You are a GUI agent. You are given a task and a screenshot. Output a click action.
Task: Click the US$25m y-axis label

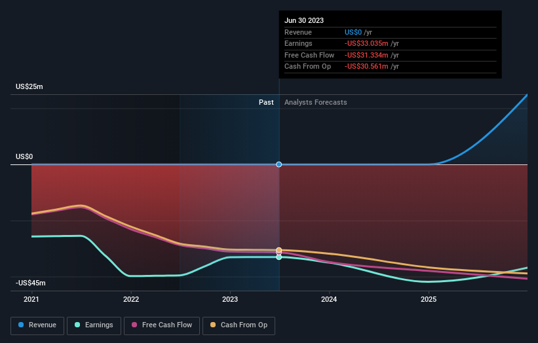click(29, 86)
